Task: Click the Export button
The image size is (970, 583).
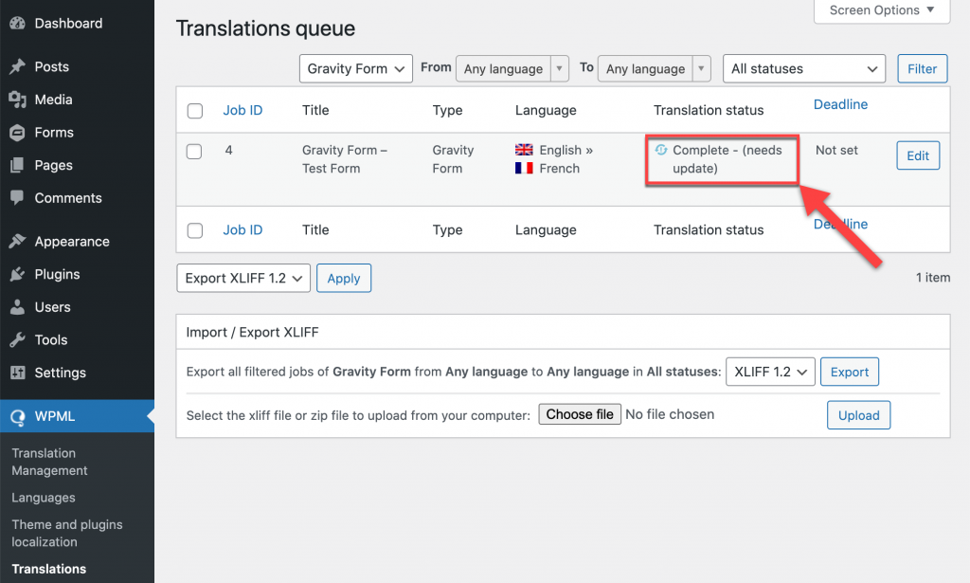Action: coord(850,372)
